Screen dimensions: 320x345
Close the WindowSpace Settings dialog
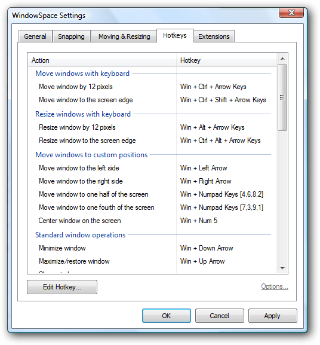(291, 13)
